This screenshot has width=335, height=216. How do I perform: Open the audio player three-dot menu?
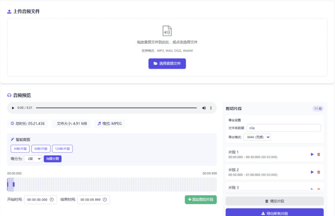point(211,108)
